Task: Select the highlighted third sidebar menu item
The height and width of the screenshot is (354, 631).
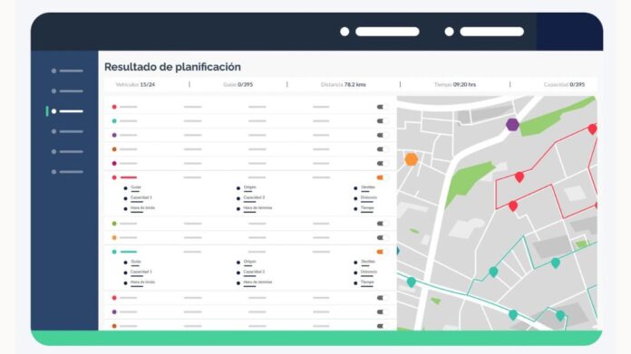Action: (67, 111)
